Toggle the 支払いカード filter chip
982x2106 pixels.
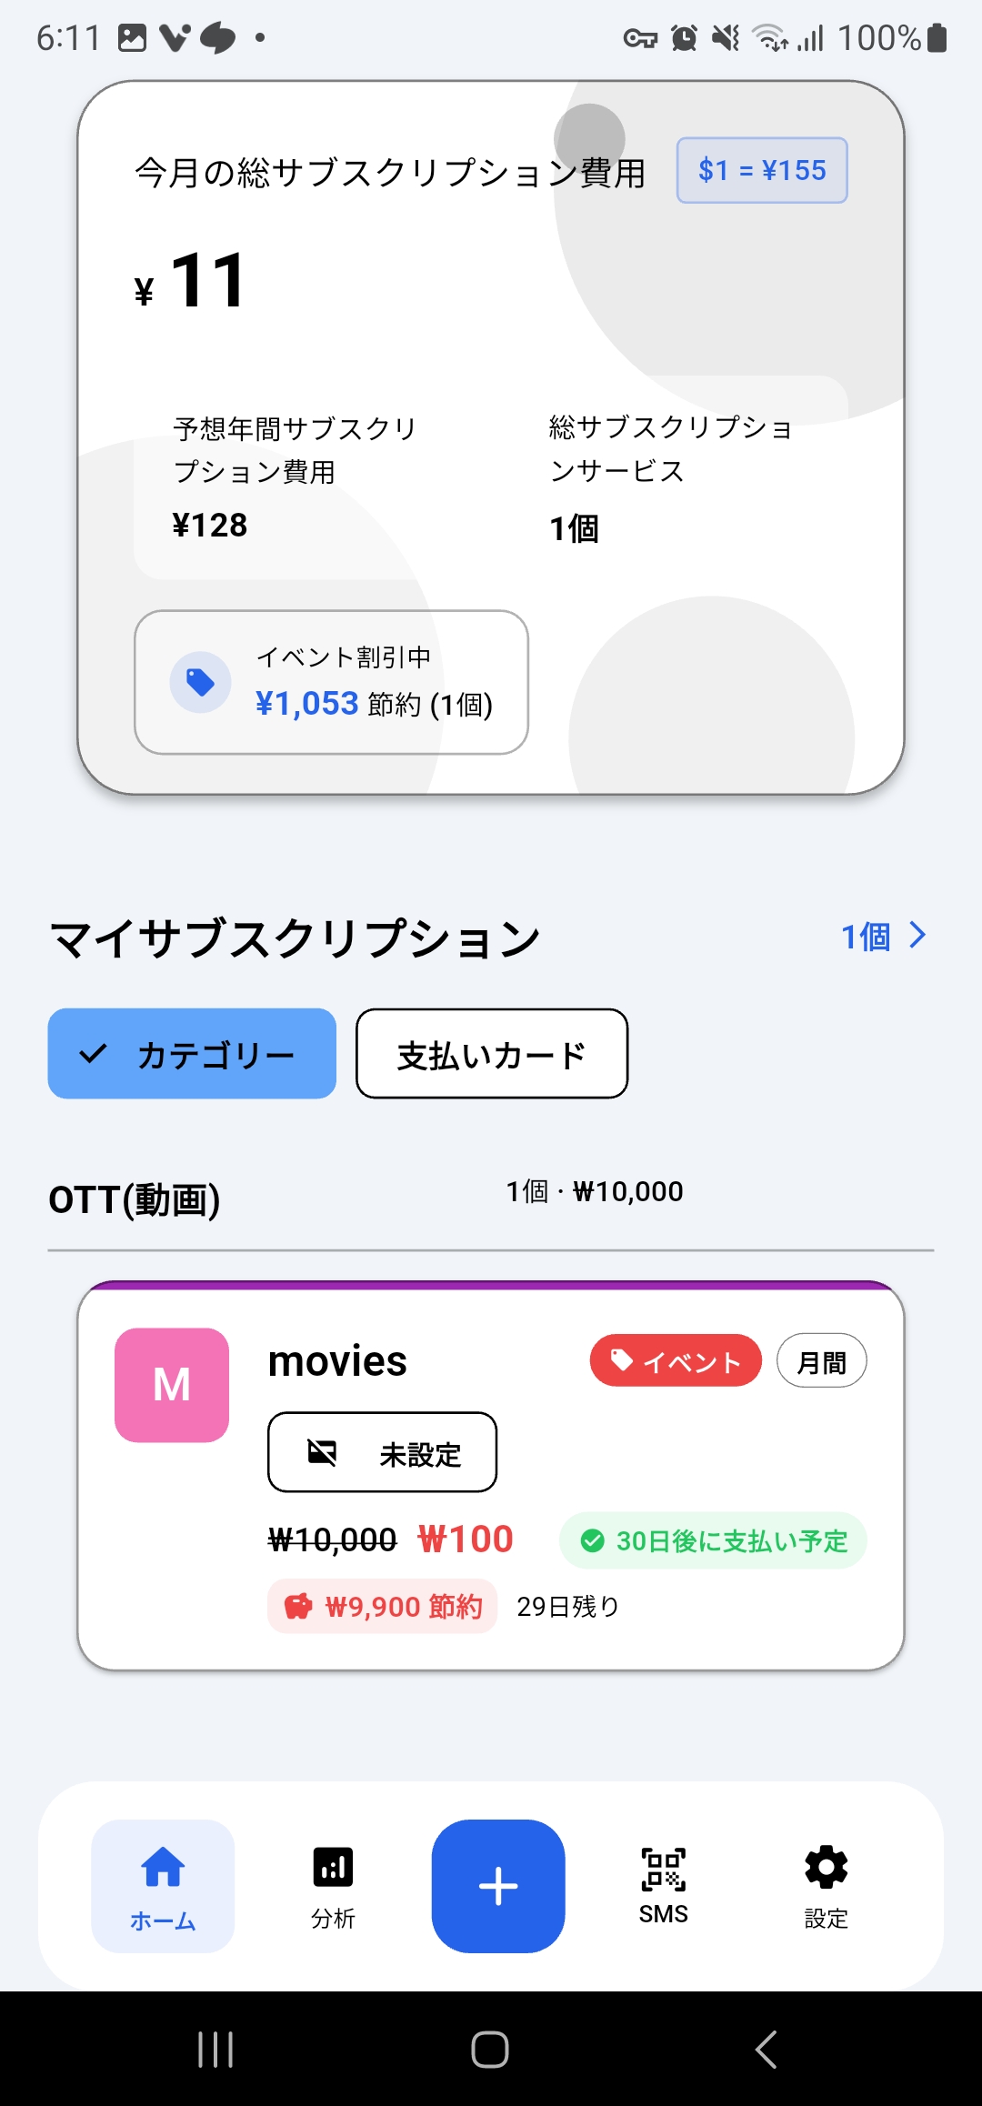tap(491, 1054)
